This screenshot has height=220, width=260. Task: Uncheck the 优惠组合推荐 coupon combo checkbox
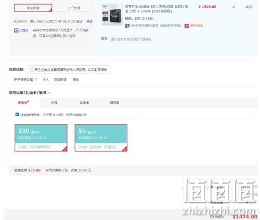coord(17,114)
